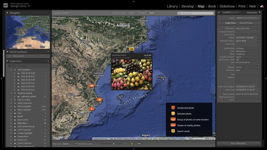Expand the My Locations folder
The width and height of the screenshot is (267, 150).
coord(10,56)
